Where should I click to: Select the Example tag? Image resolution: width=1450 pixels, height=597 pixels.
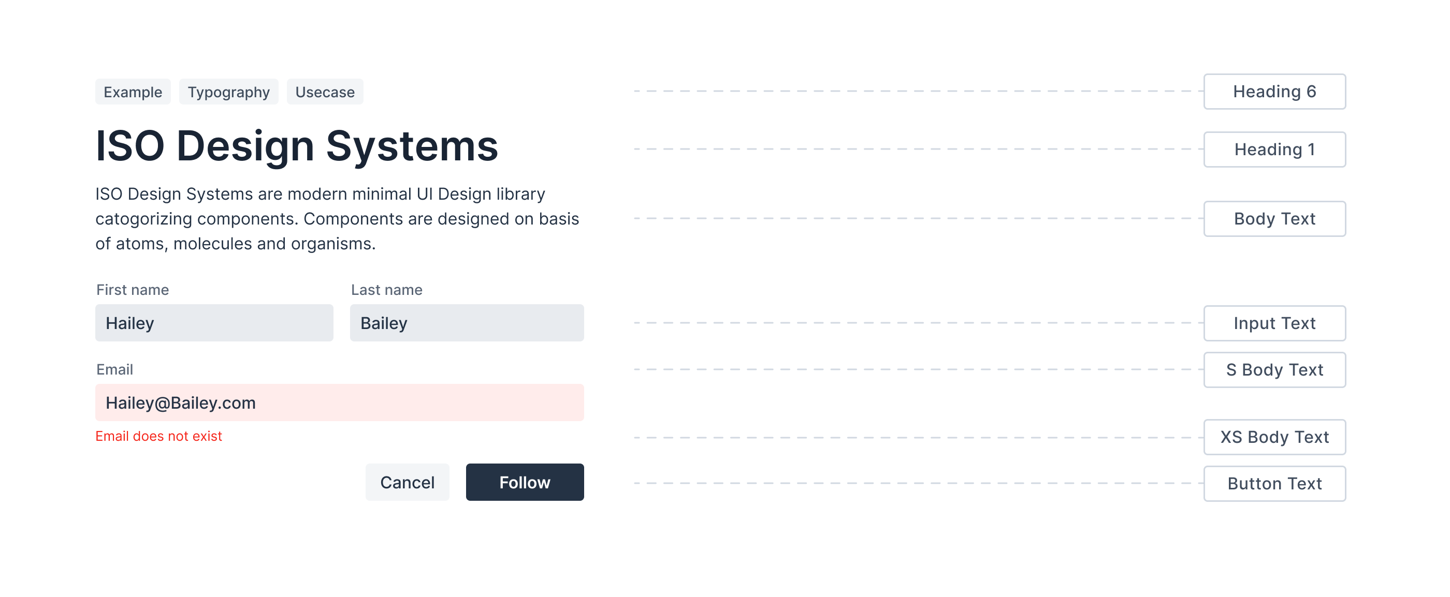coord(132,92)
